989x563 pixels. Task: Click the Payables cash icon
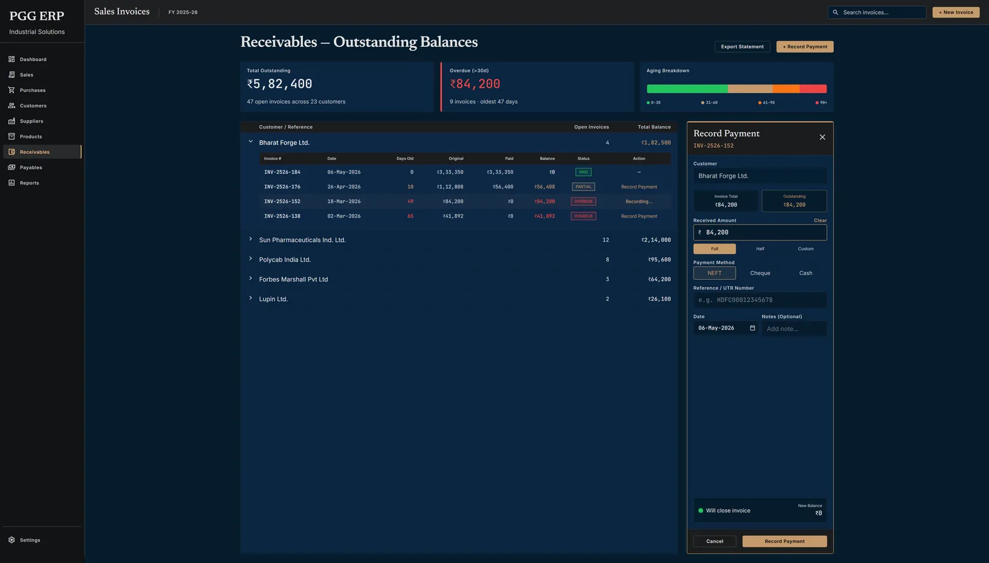(12, 167)
